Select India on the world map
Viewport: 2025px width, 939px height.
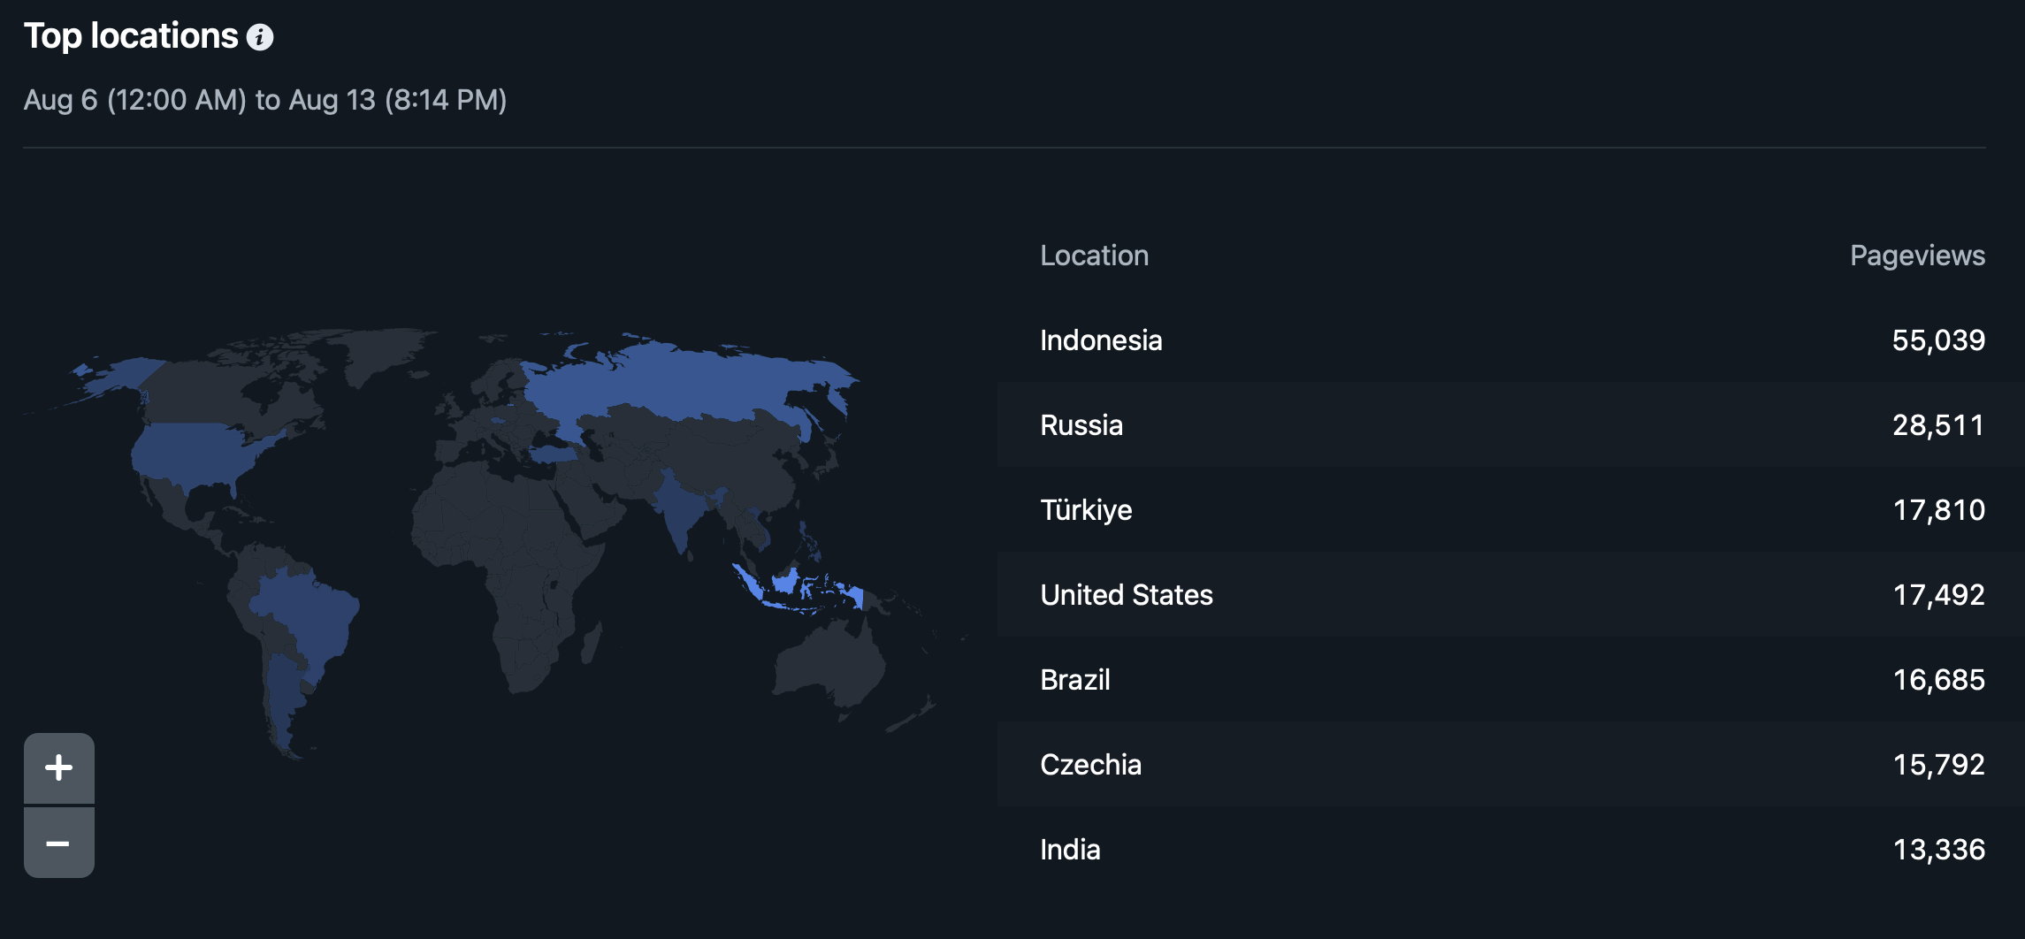tap(679, 513)
